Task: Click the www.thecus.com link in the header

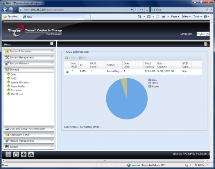Action: pyautogui.click(x=54, y=34)
